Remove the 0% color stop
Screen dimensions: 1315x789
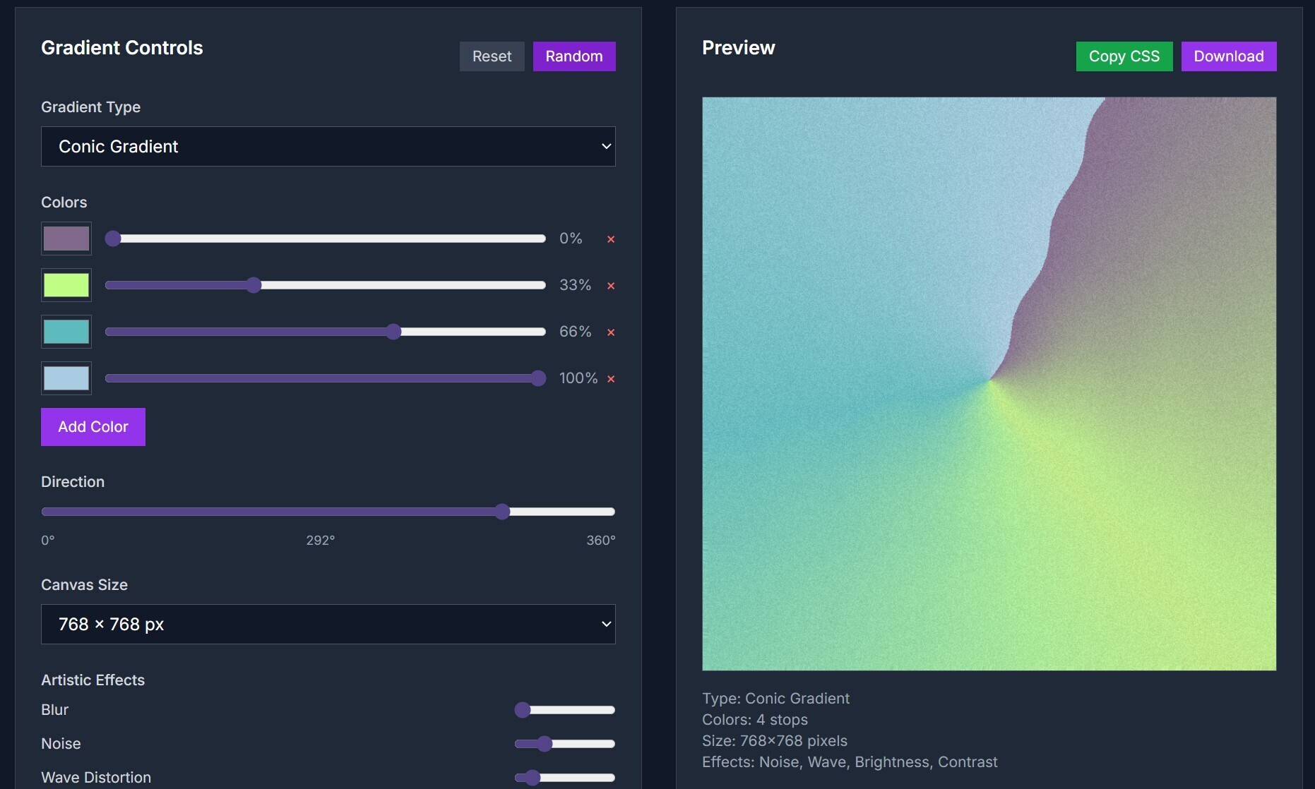coord(611,239)
